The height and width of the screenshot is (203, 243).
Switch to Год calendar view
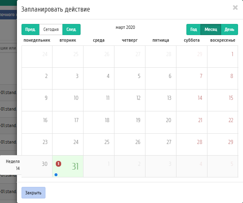pos(193,29)
